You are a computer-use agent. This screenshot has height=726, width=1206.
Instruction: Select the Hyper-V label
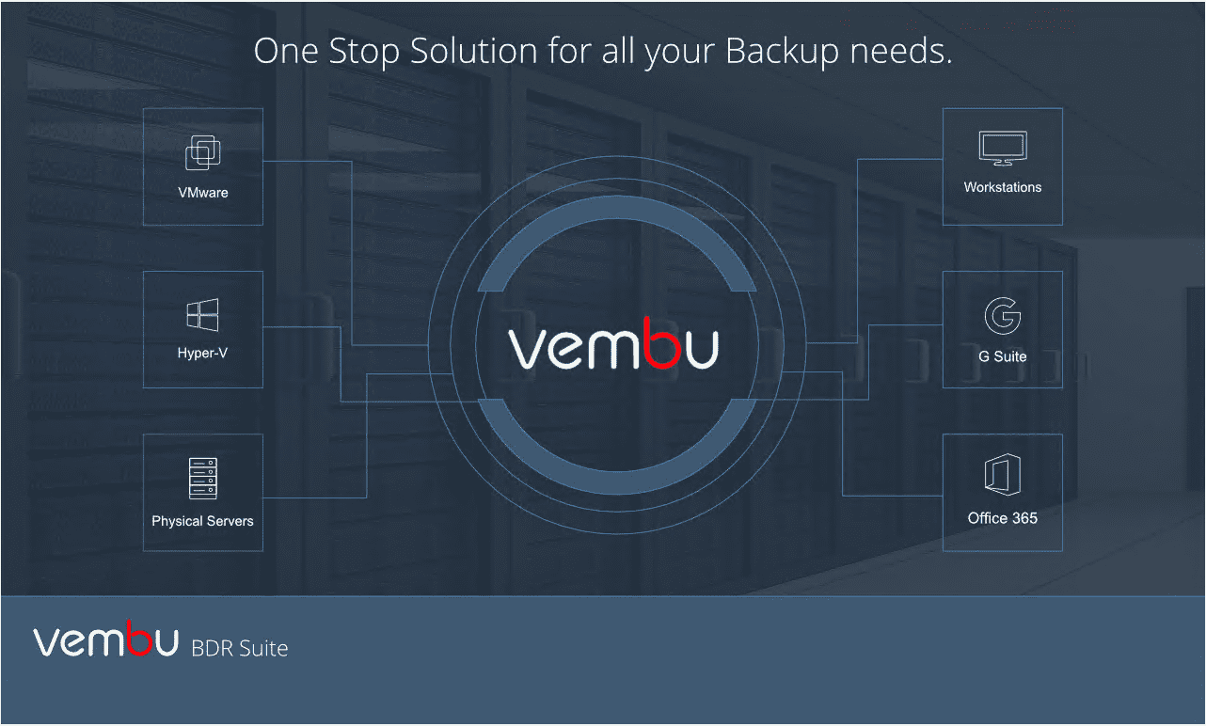pyautogui.click(x=202, y=355)
